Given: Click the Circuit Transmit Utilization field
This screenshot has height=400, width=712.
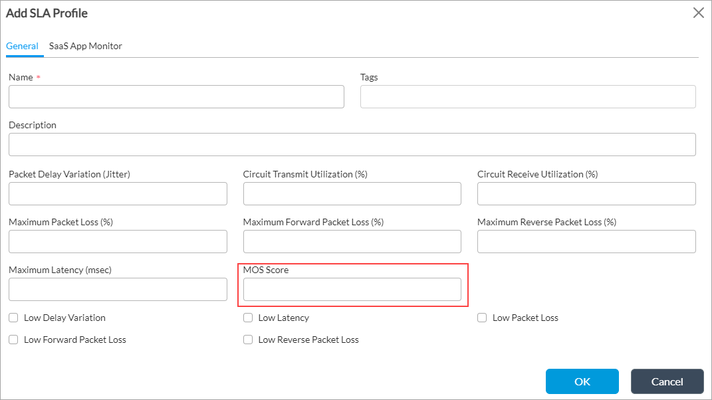Looking at the screenshot, I should [x=352, y=193].
